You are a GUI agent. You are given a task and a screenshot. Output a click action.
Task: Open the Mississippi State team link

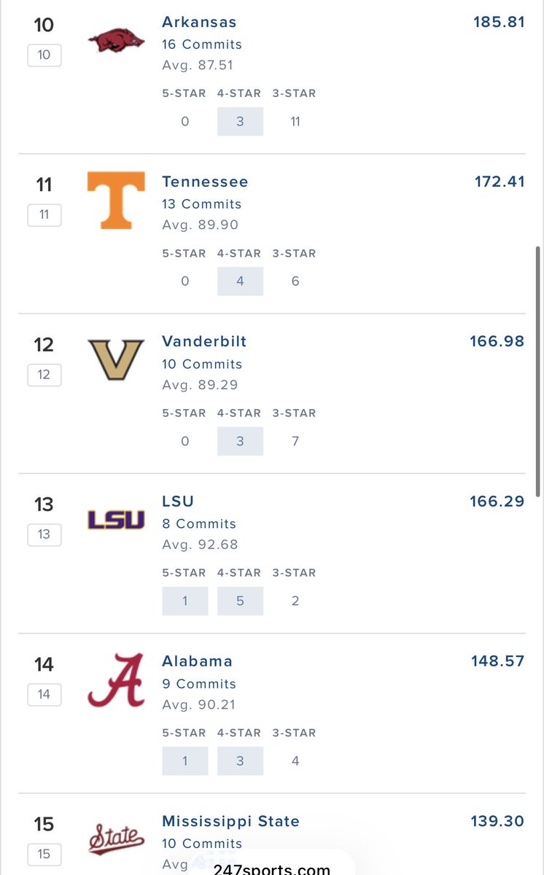230,821
